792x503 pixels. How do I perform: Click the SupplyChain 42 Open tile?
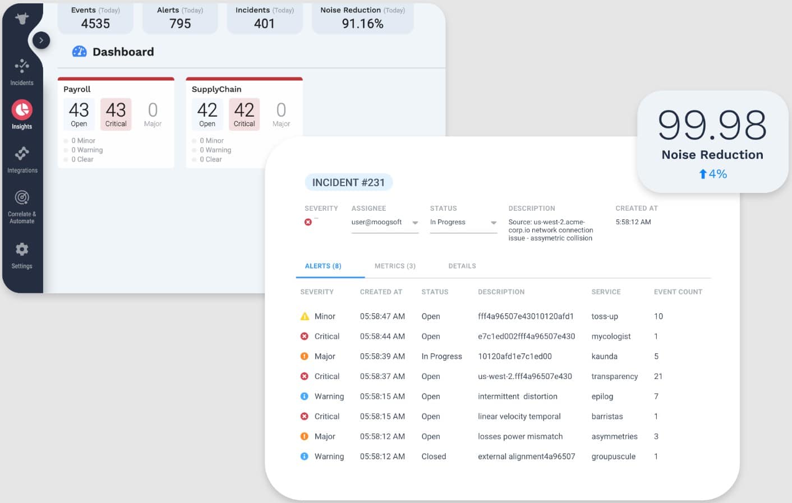(x=207, y=114)
